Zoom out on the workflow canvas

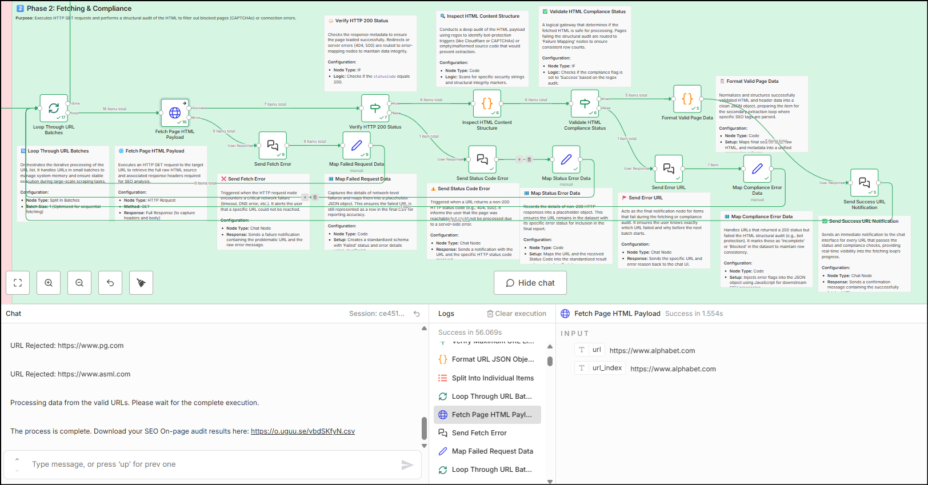[79, 283]
